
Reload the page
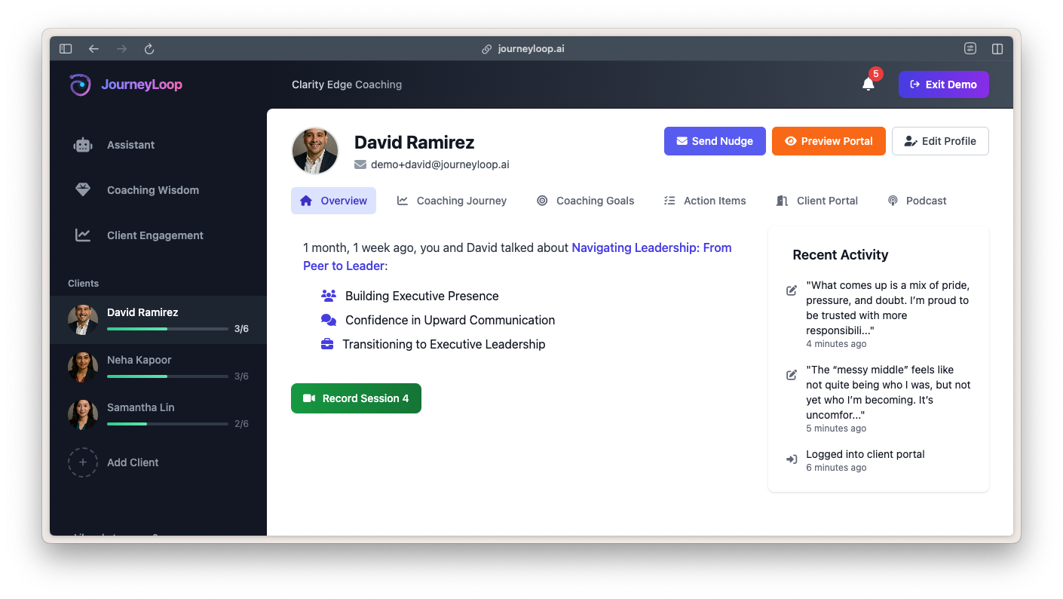149,49
